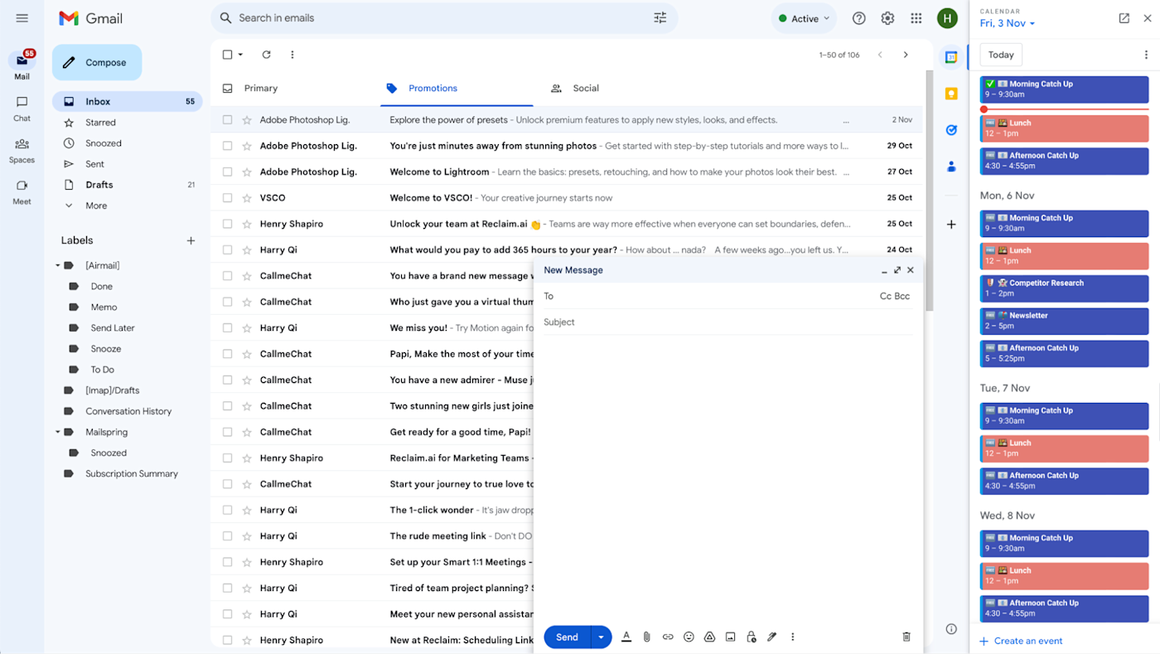1160x654 pixels.
Task: Click the Send button
Action: (x=567, y=637)
